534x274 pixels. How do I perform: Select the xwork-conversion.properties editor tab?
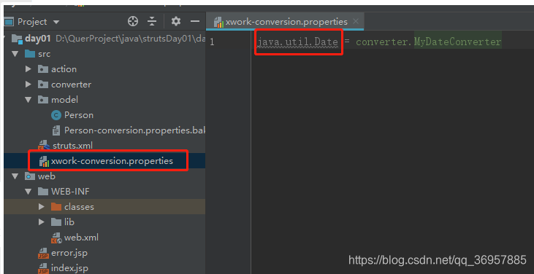tap(285, 22)
